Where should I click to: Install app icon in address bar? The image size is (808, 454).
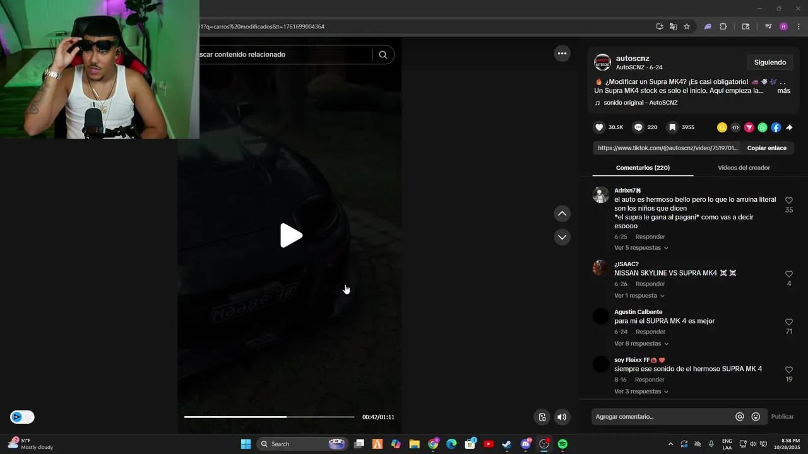[x=660, y=26]
